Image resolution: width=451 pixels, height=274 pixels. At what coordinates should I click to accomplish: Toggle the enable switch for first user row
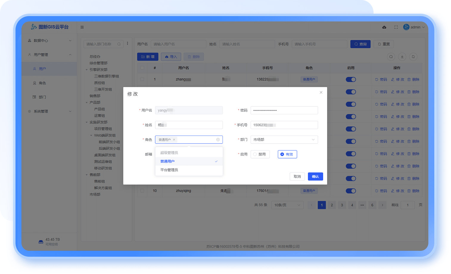click(x=351, y=80)
